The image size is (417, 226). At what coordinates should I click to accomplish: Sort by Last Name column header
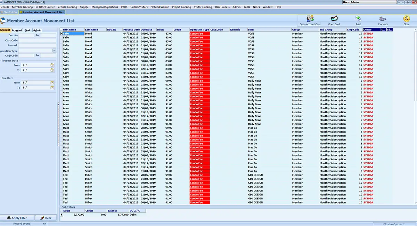tap(95, 30)
